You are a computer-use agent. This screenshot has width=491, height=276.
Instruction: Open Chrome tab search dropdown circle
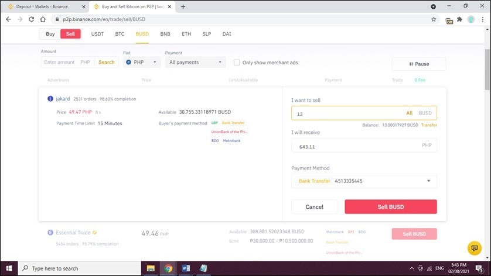coord(434,6)
